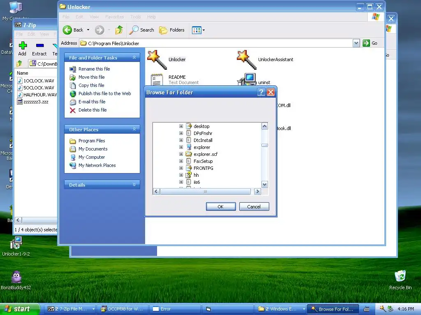The width and height of the screenshot is (421, 315).
Task: Open Program Files from Other Places
Action: tap(92, 141)
